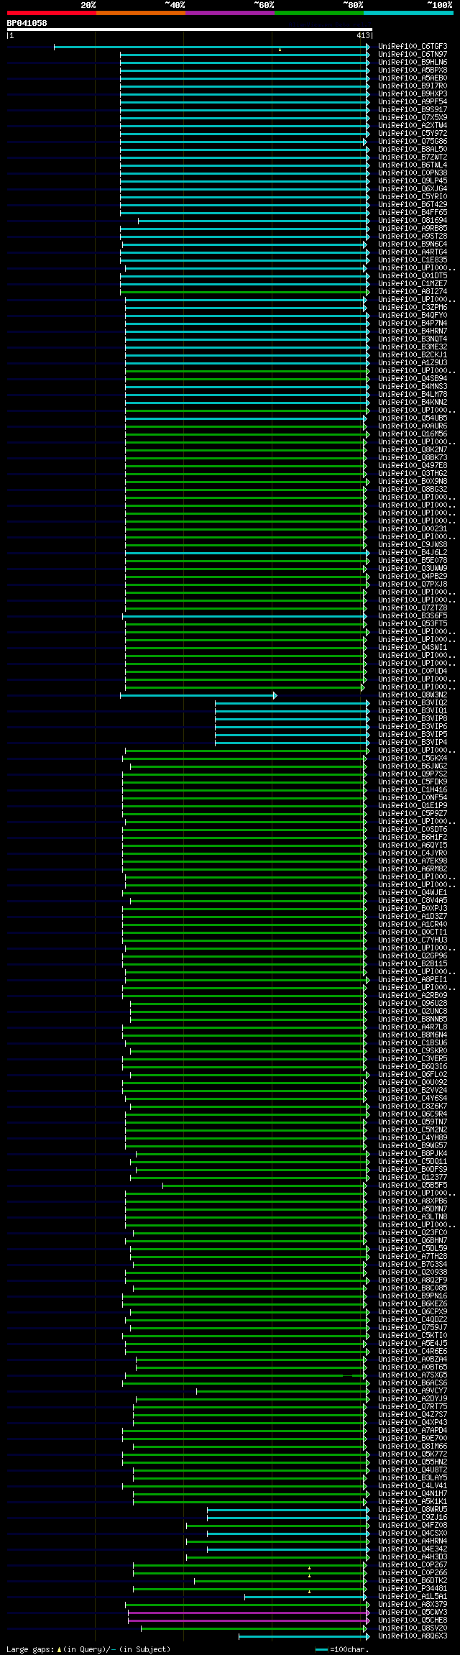
Task: Click the UniRef100_Q5CHE8 label
Action: tap(413, 1620)
